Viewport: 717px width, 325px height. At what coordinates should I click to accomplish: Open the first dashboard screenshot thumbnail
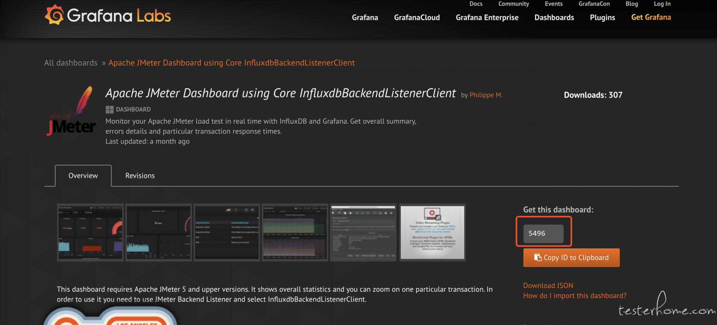point(90,232)
